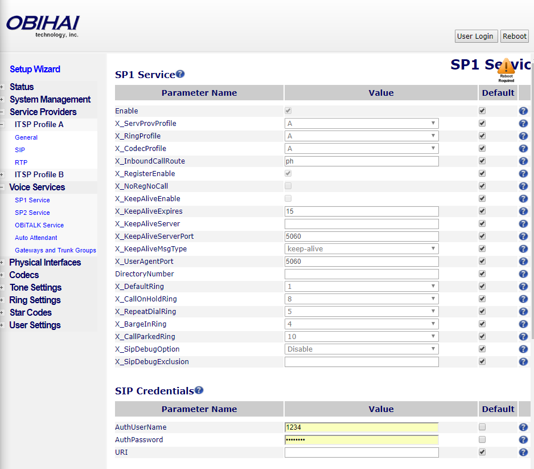This screenshot has height=469, width=534.
Task: Open the X_KeepAliveMsgType dropdown
Action: [362, 249]
